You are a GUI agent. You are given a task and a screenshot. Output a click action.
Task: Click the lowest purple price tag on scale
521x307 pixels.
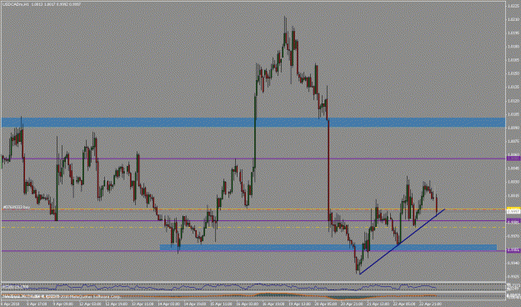tap(513, 251)
